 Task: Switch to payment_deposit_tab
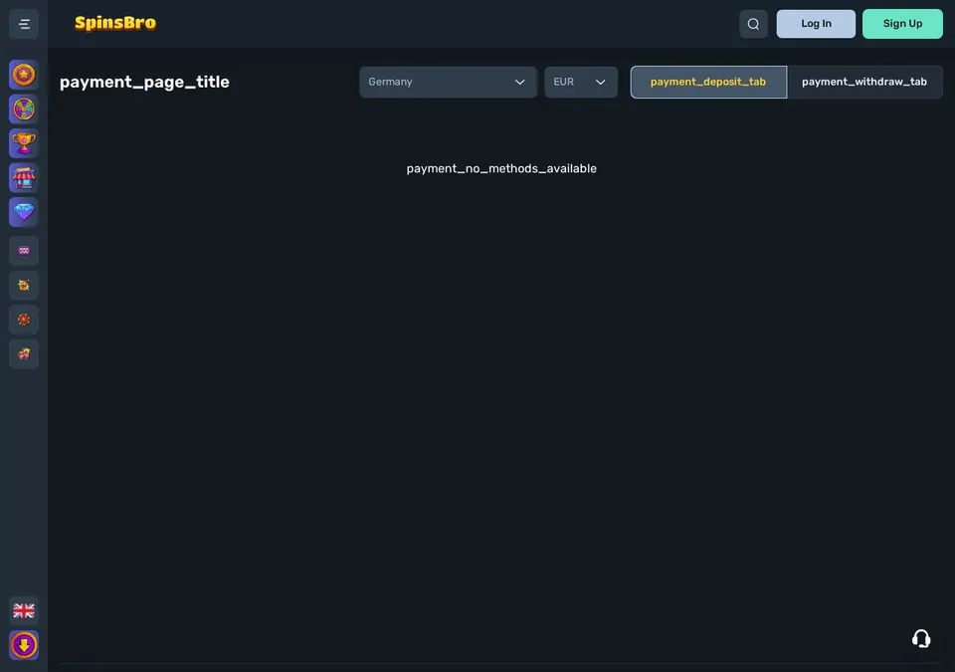(x=708, y=82)
